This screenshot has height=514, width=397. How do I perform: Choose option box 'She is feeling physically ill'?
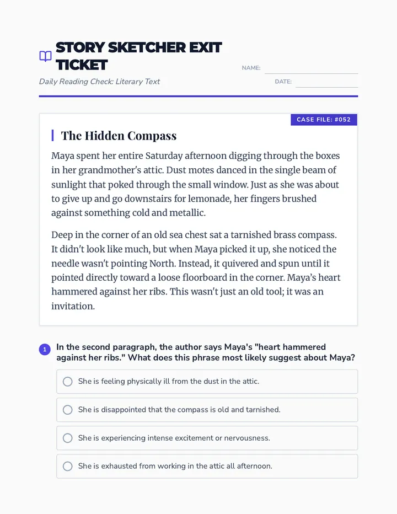pyautogui.click(x=207, y=382)
